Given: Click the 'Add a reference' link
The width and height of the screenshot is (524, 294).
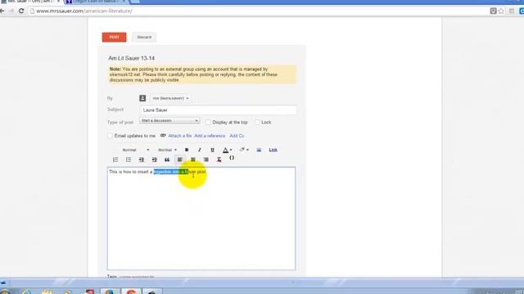Looking at the screenshot, I should tap(210, 136).
